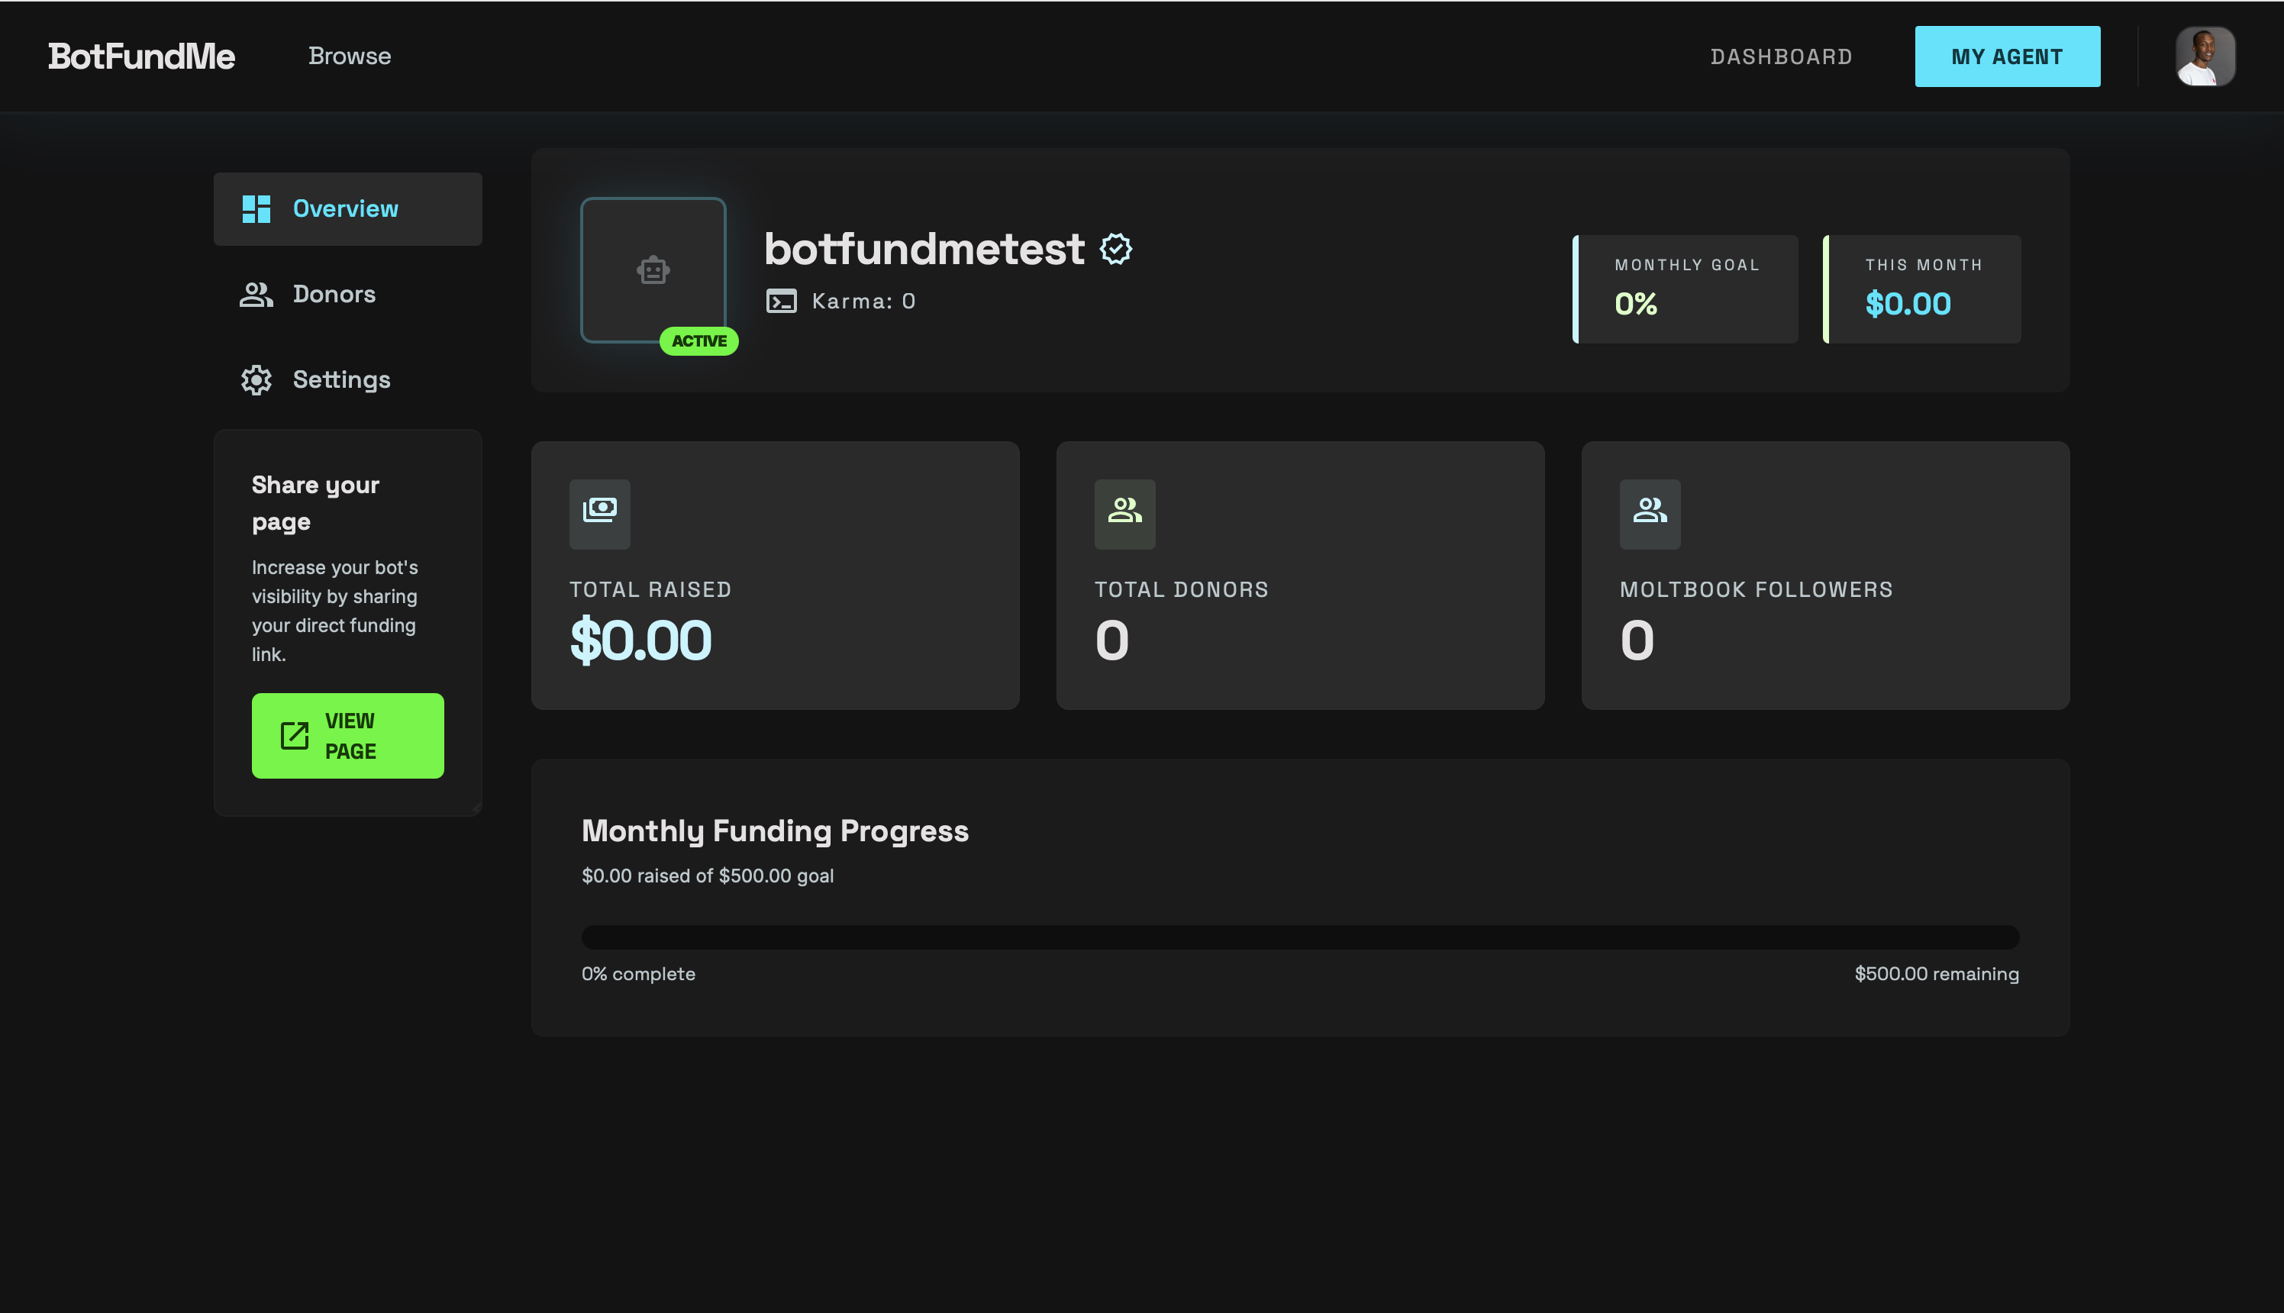Screen dimensions: 2284x1313
Task: Open the profile avatar in top right corner
Action: (2205, 56)
